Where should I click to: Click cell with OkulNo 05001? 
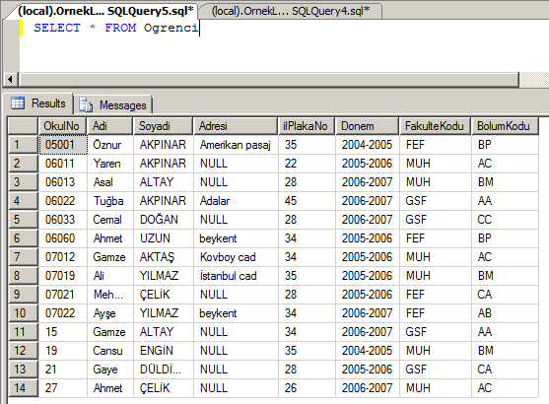[63, 145]
